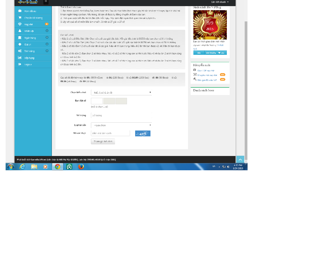Viewport: 327px width, 261px height.
Task: Expand the Ngân hàng submenu arrow
Action: point(47,37)
